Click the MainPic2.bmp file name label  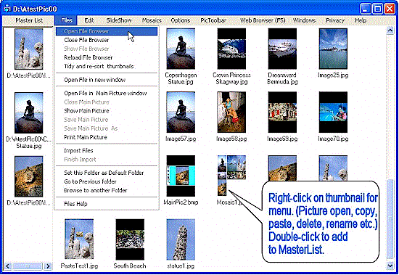[x=181, y=202]
